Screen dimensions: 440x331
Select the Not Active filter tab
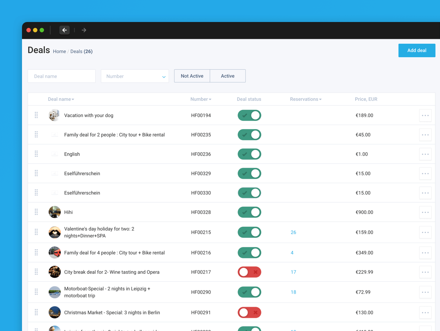click(x=192, y=76)
